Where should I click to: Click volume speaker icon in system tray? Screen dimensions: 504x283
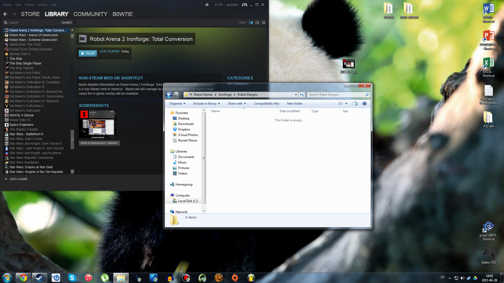462,278
